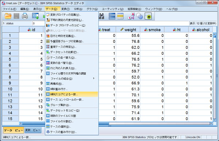Open the 拡張機能 menu
This screenshot has height=141, width=219.
coord(134,9)
